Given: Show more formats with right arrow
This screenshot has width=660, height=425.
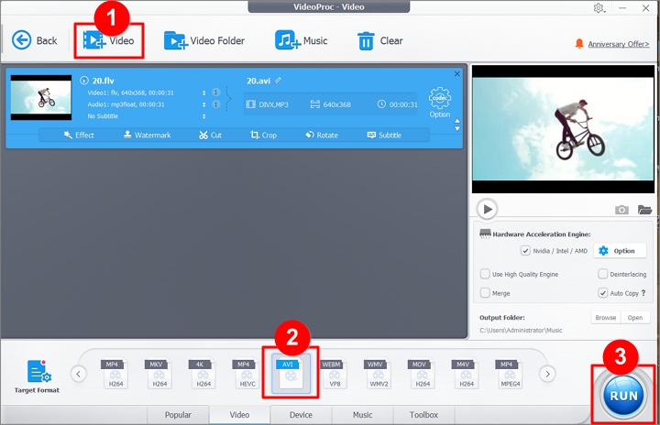Looking at the screenshot, I should click(547, 374).
